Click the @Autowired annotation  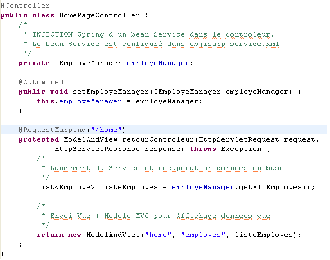(x=41, y=82)
